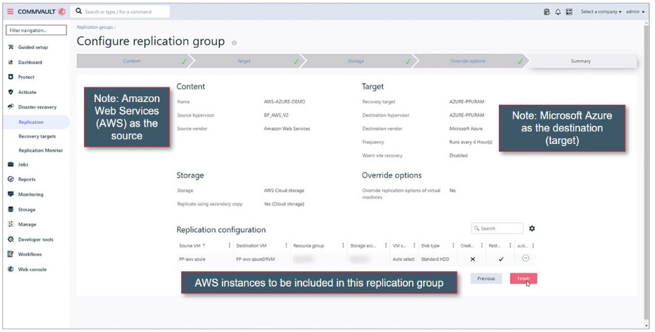Click the Monitoring sidebar icon
This screenshot has height=332, width=655.
[x=11, y=194]
